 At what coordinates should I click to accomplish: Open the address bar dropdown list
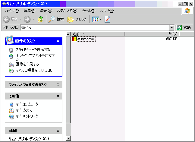point(171,28)
